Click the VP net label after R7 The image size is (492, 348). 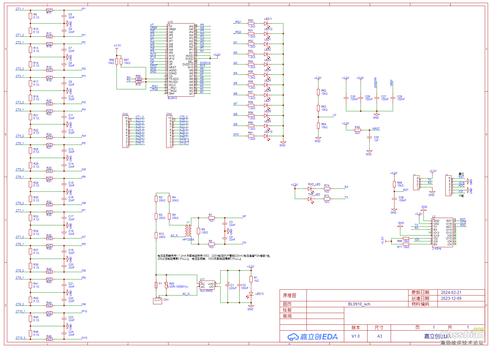pyautogui.click(x=244, y=216)
